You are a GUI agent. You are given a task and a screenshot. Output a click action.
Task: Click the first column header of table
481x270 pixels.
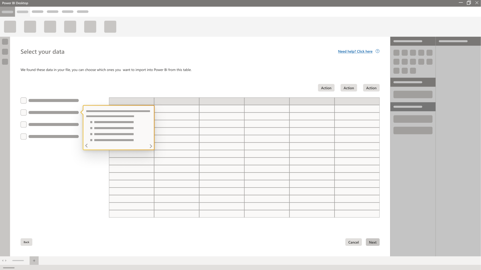131,101
